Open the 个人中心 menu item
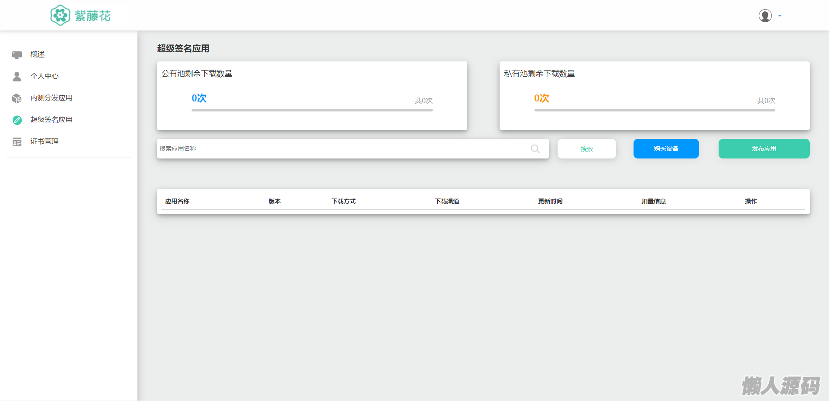The height and width of the screenshot is (401, 829). coord(45,76)
